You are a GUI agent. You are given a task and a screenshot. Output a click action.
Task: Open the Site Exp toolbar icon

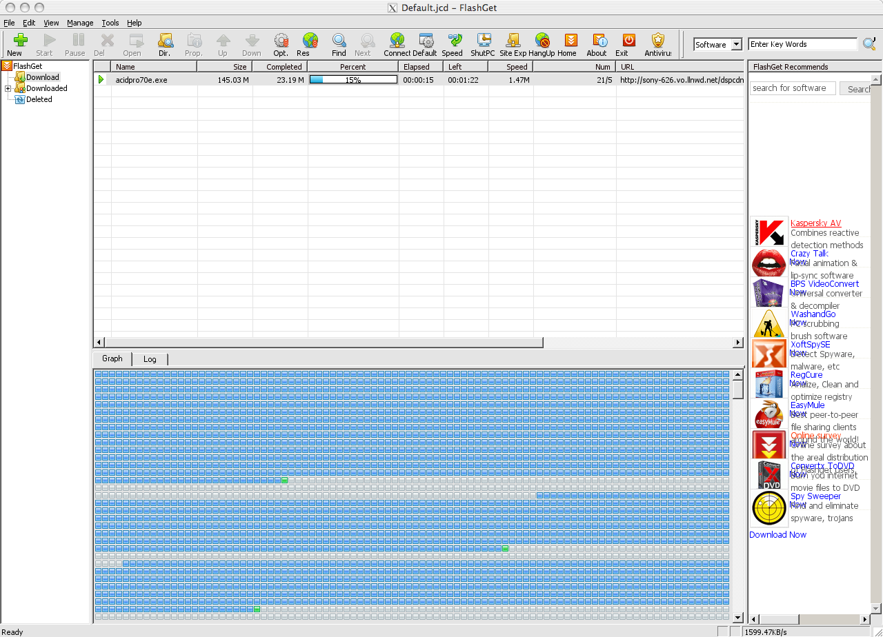pyautogui.click(x=513, y=41)
